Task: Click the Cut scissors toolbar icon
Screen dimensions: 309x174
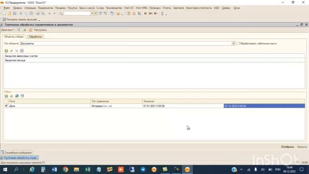Action: click(x=21, y=14)
